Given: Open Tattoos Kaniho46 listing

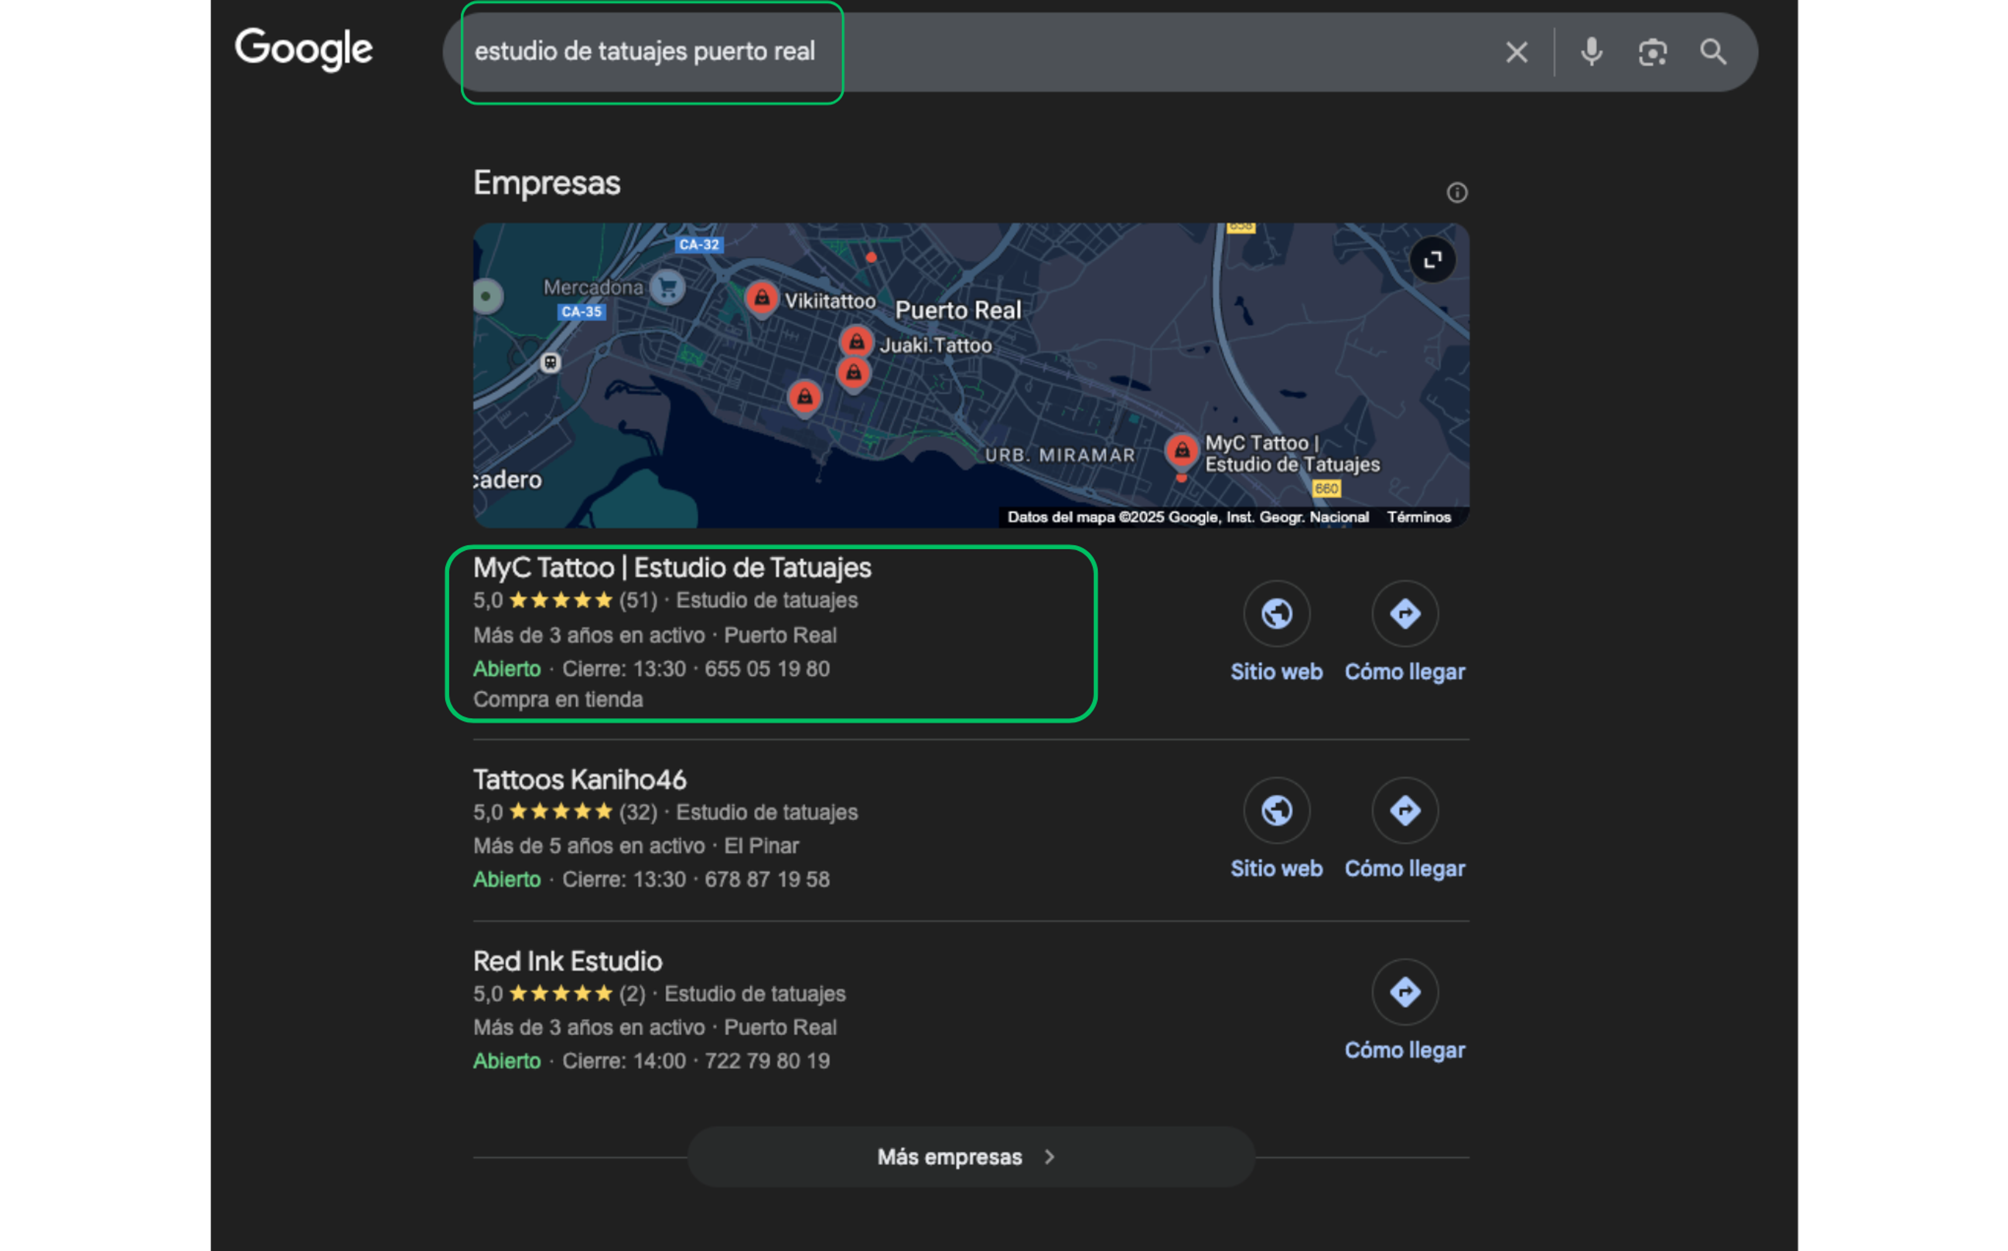Looking at the screenshot, I should click(579, 780).
